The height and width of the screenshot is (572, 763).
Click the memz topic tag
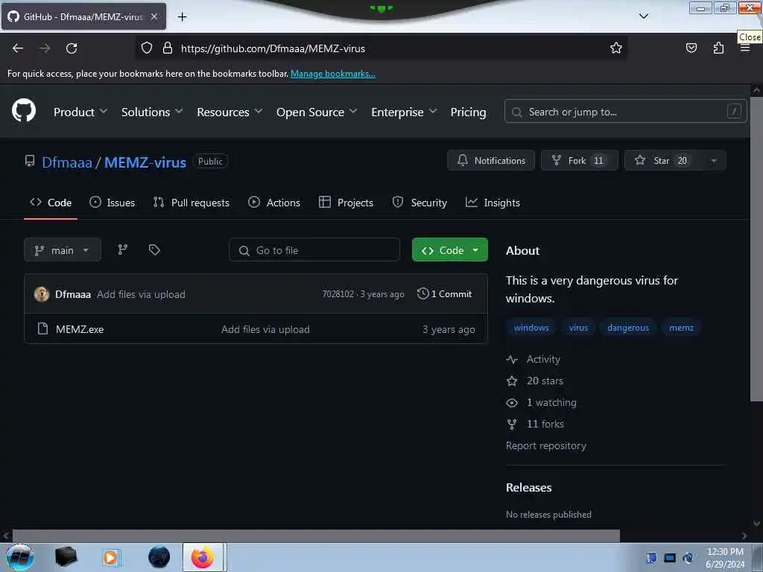coord(681,328)
